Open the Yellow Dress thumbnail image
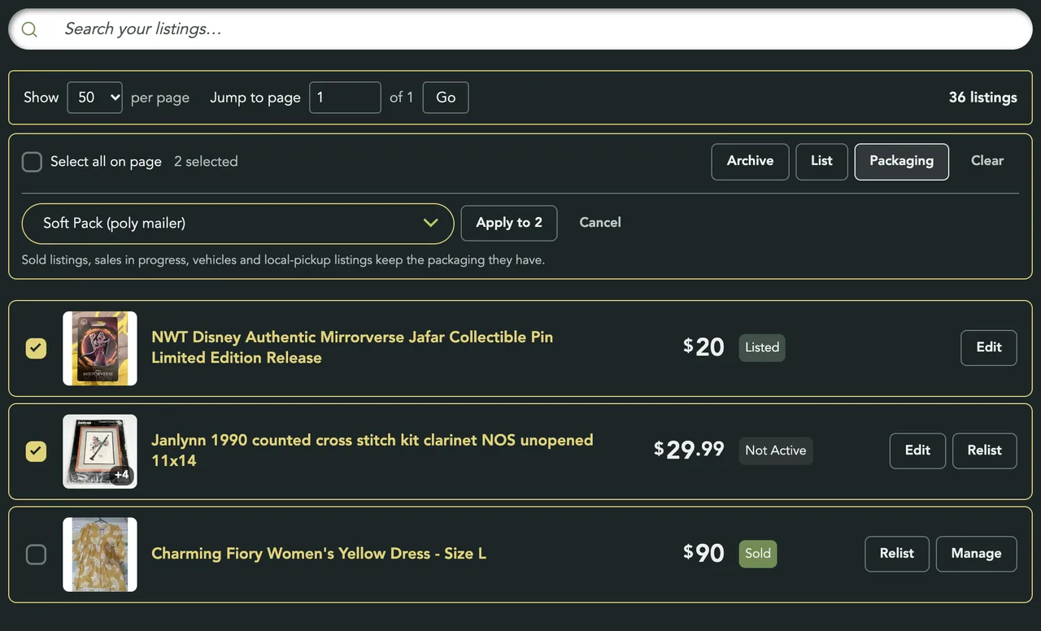The image size is (1041, 631). [x=100, y=555]
